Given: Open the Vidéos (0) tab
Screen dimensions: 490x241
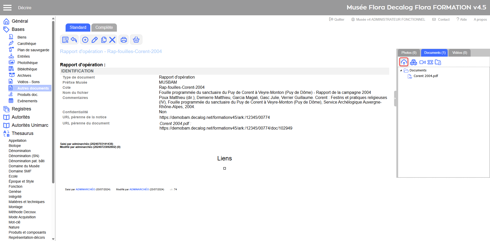Looking at the screenshot, I should tap(460, 53).
